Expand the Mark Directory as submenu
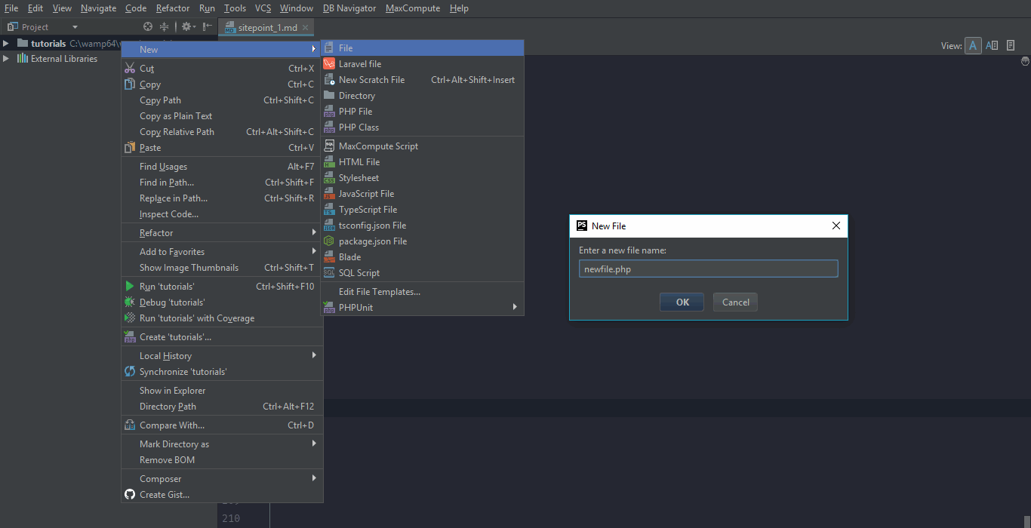1031x528 pixels. click(222, 444)
